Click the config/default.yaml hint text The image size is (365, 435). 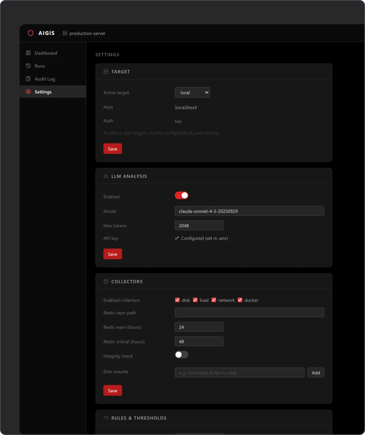pyautogui.click(x=162, y=133)
